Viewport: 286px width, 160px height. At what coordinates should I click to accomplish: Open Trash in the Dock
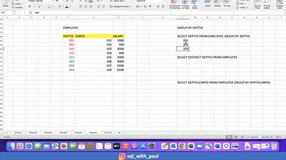(274, 146)
